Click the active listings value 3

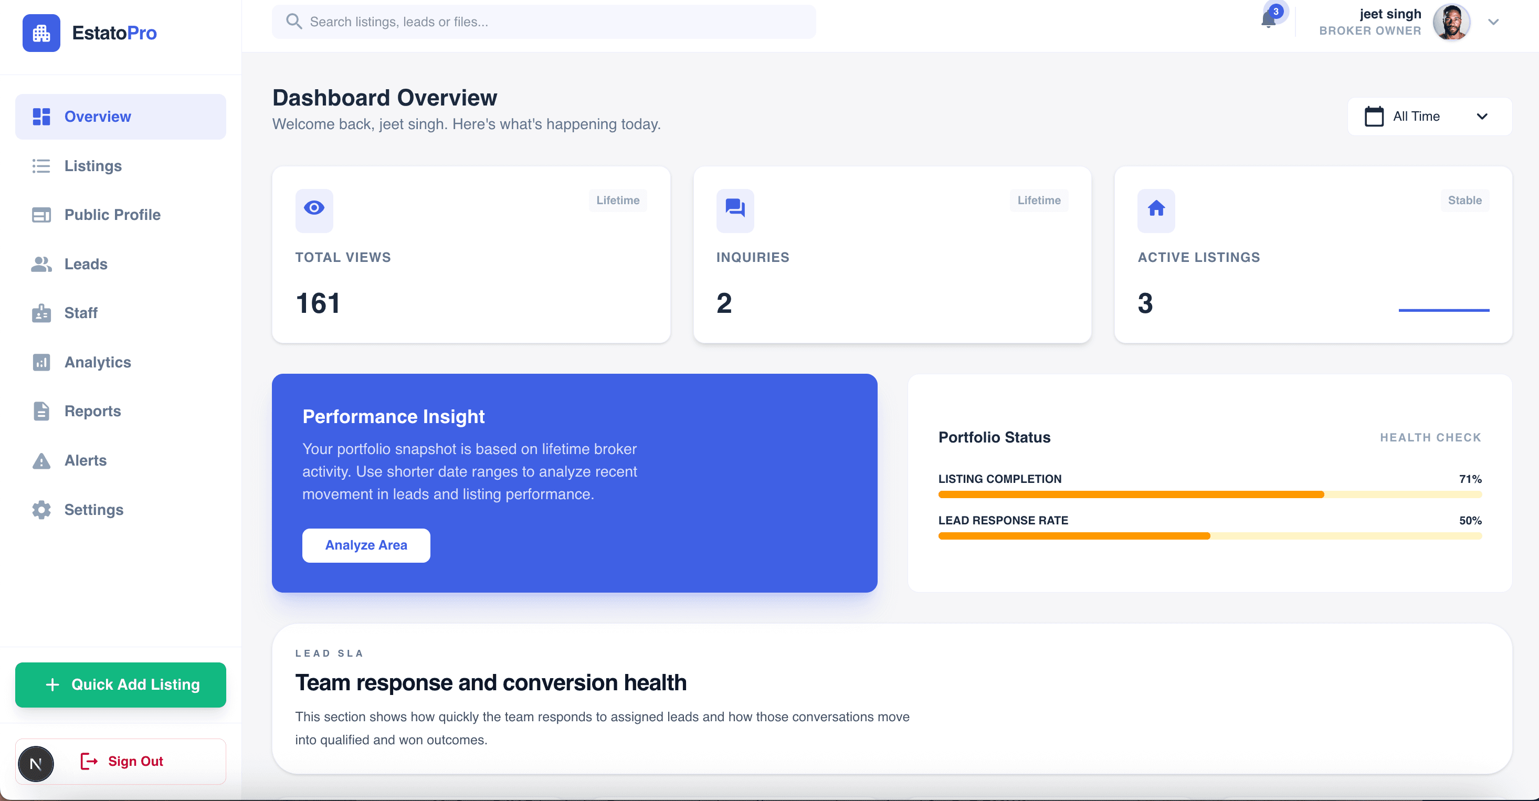pos(1145,303)
